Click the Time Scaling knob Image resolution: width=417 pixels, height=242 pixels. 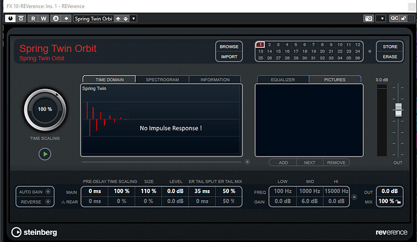(45, 109)
